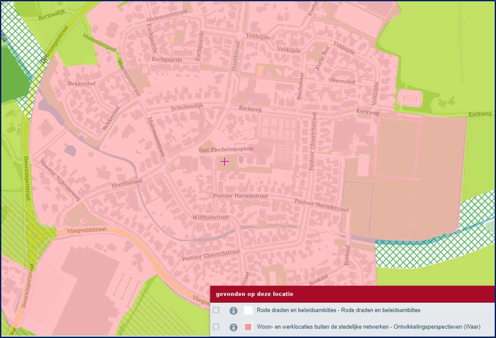Click the pink crosshair marker on the map

225,162
